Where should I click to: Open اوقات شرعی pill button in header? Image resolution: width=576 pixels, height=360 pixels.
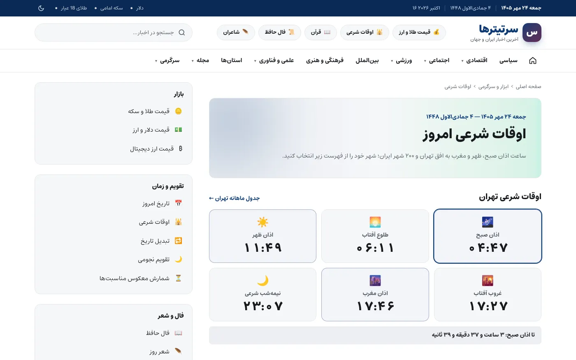click(365, 32)
